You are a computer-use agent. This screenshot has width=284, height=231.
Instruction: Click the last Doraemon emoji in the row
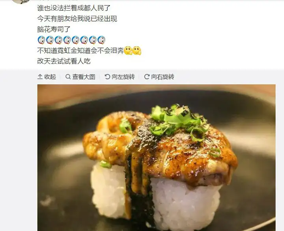pos(101,40)
